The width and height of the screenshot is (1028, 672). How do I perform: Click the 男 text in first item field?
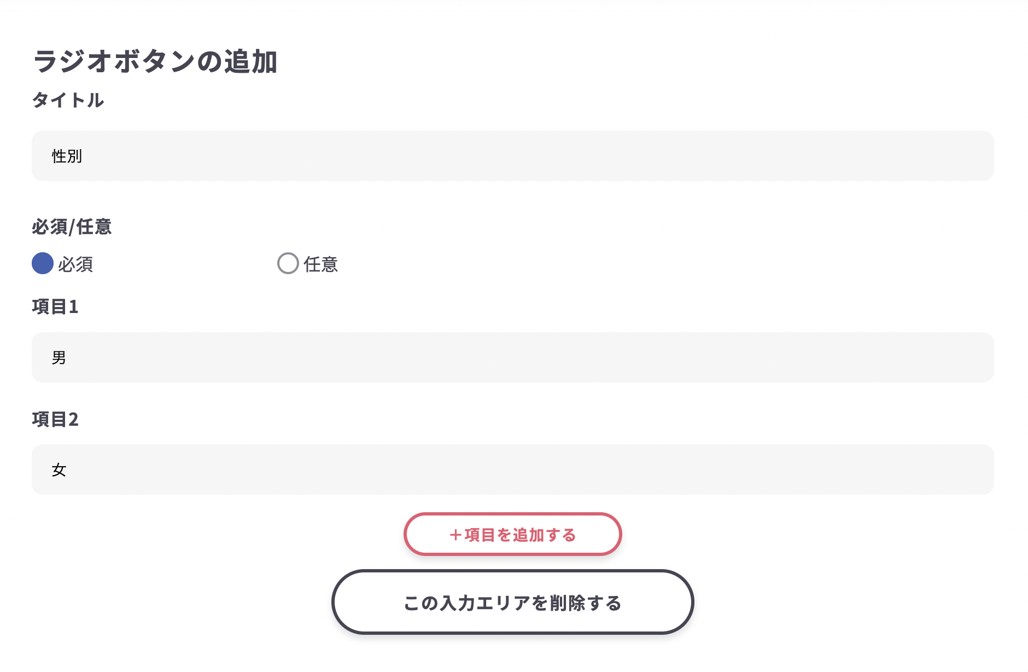tap(59, 358)
